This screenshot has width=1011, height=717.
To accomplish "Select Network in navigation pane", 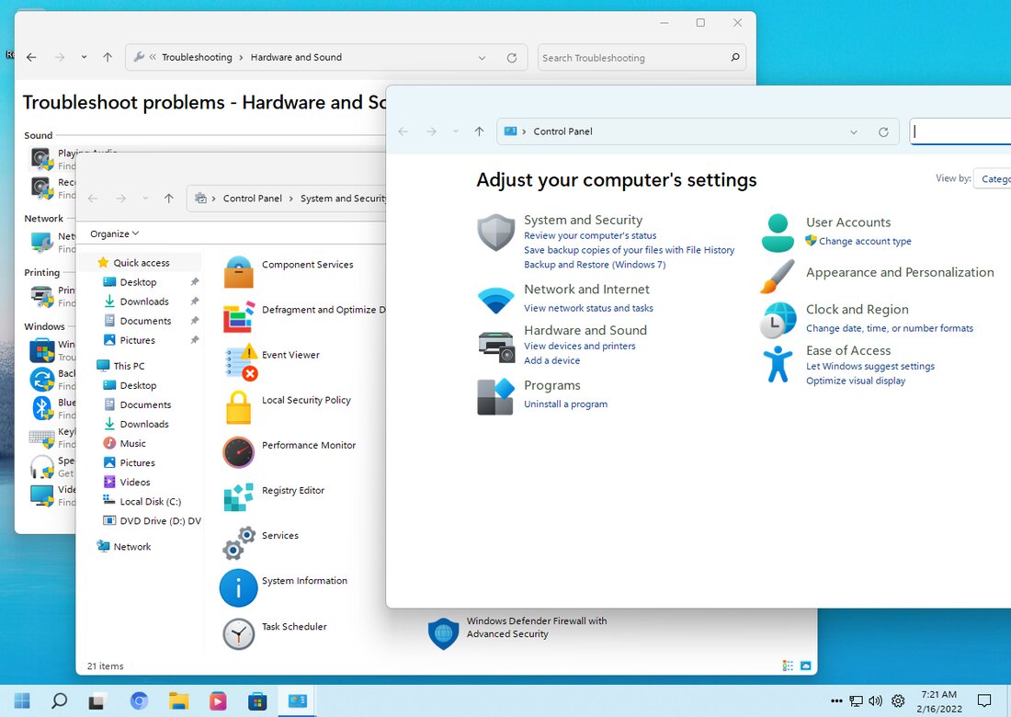I will [132, 546].
